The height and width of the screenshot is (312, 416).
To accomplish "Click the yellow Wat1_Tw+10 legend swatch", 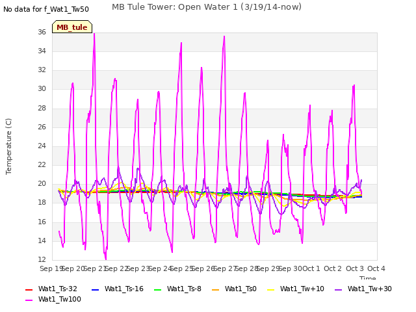I will [271, 289].
